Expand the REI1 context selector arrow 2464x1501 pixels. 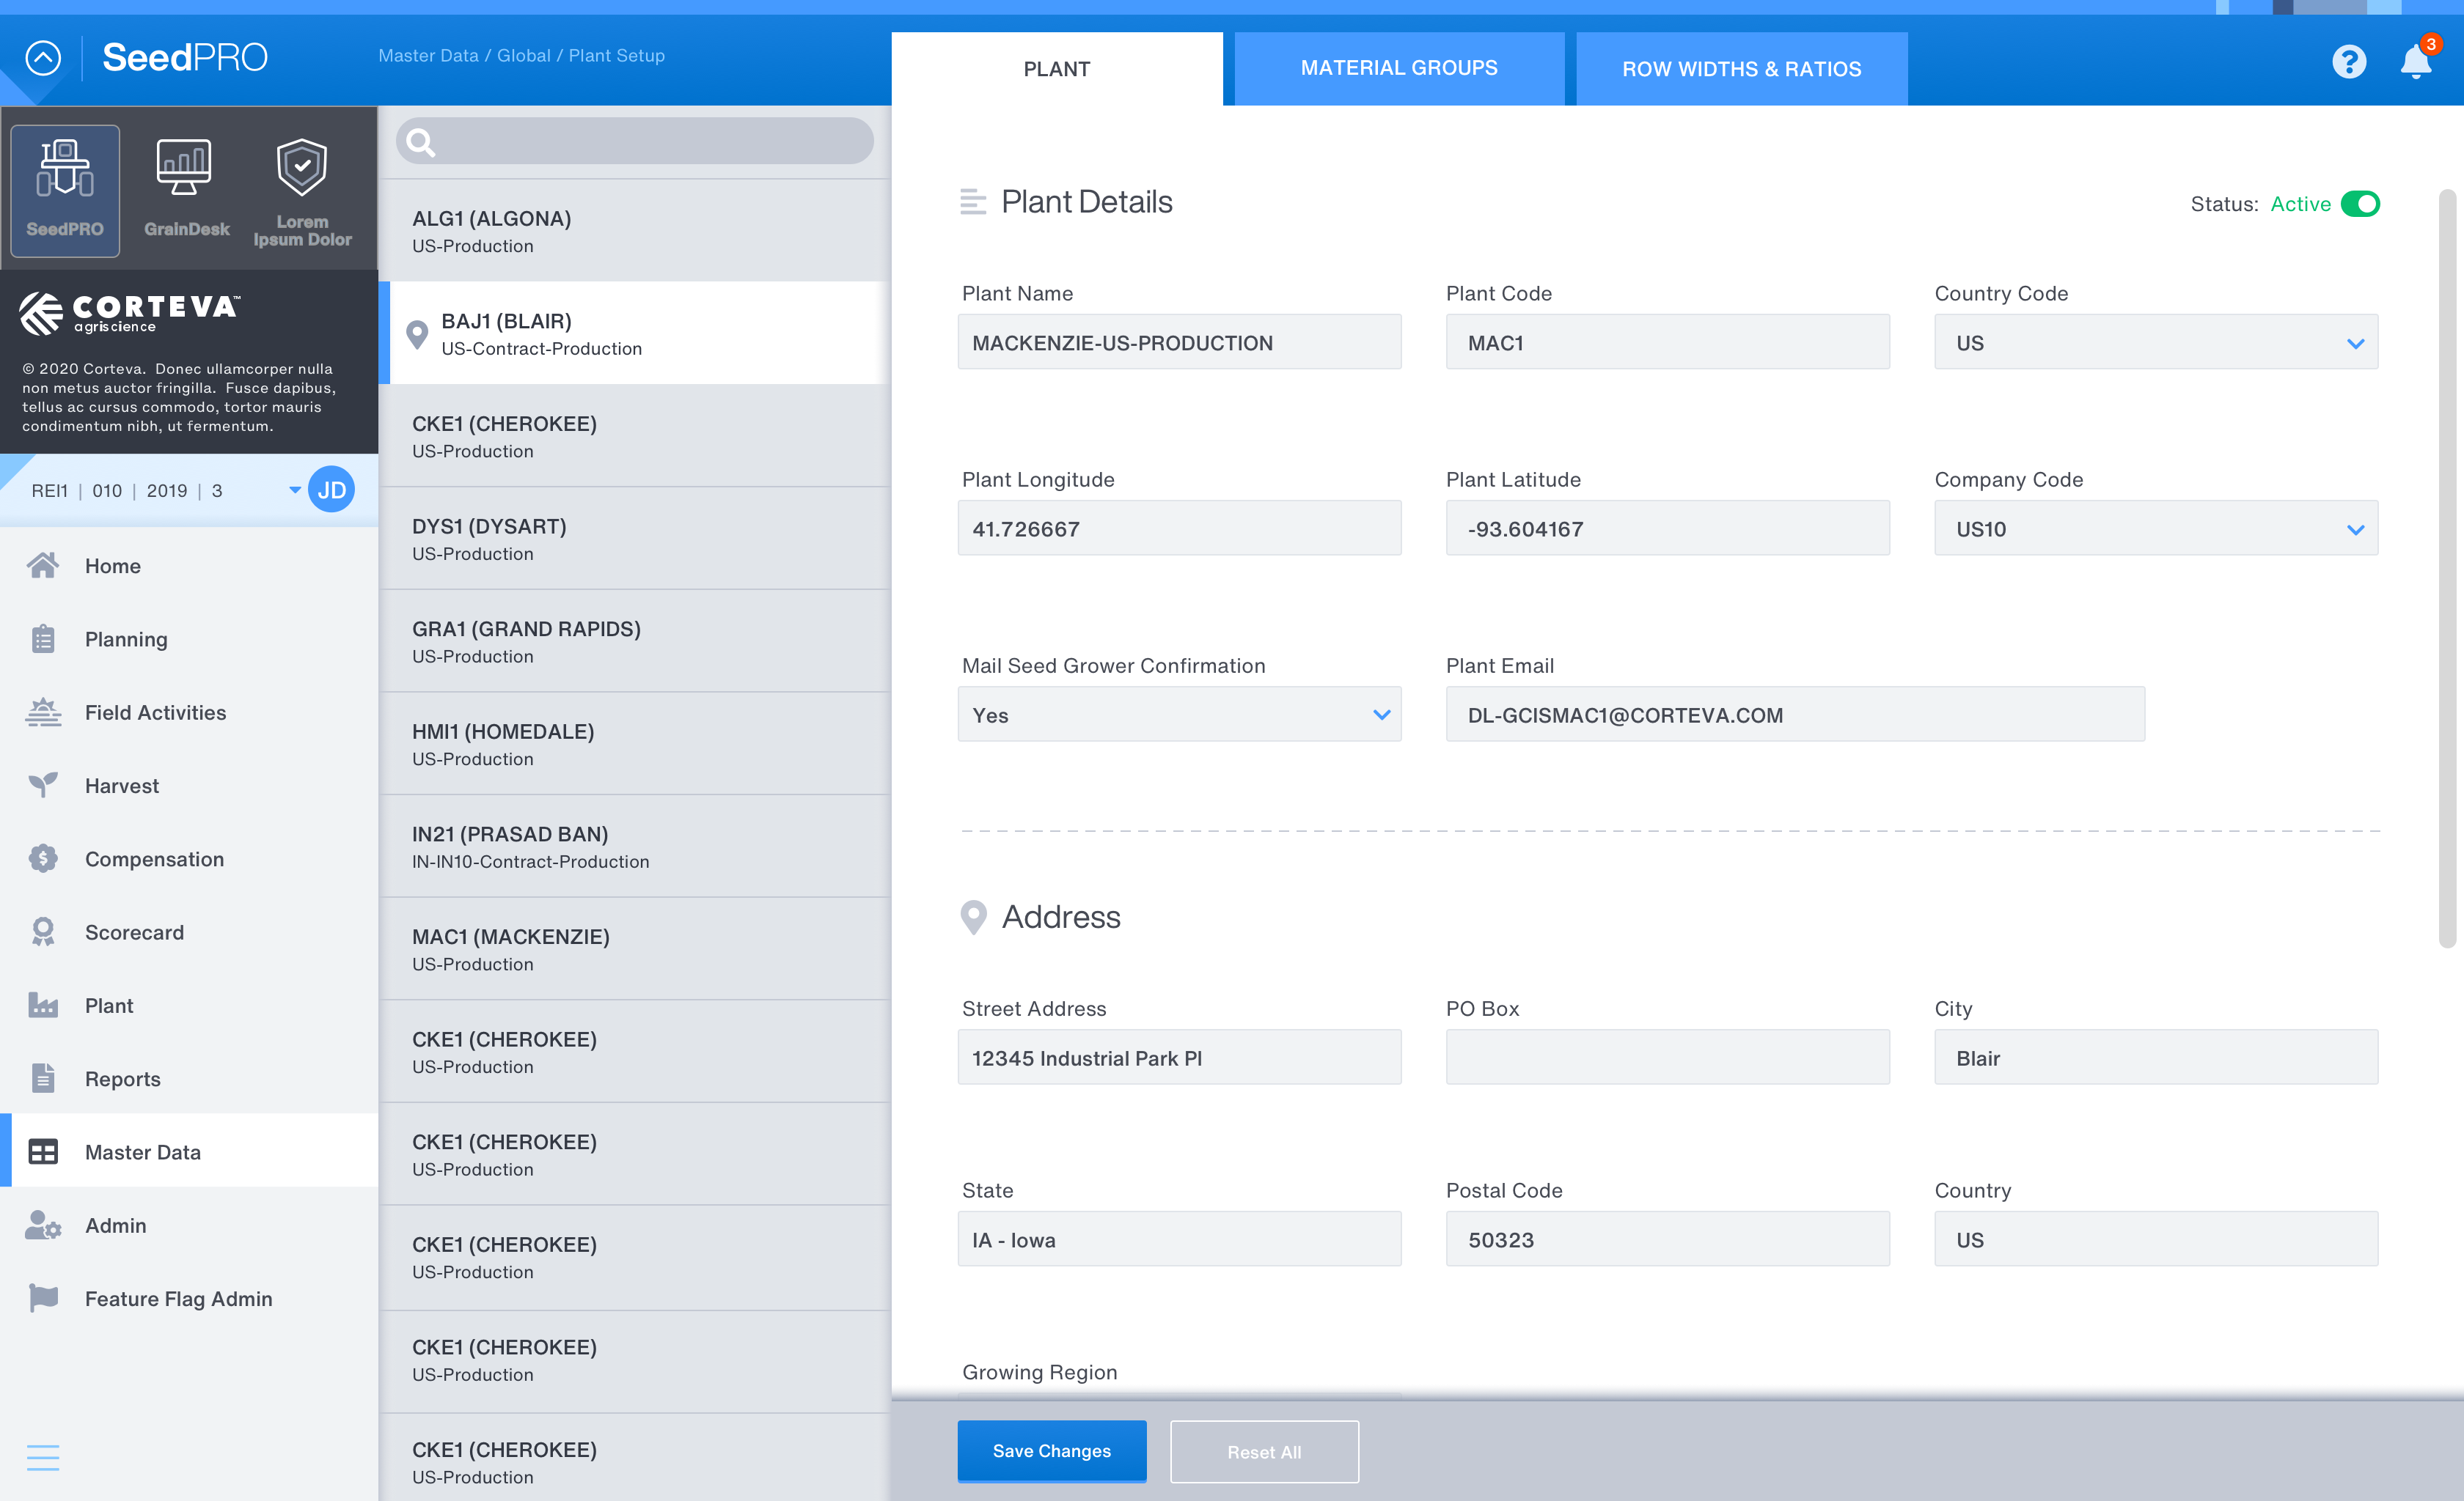[295, 490]
